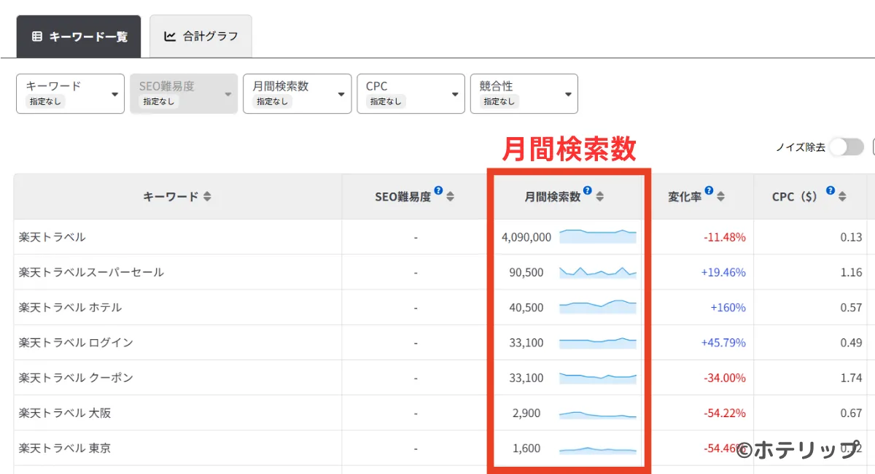875x474 pixels.
Task: Sort by 月間検索数 column arrows
Action: (600, 196)
